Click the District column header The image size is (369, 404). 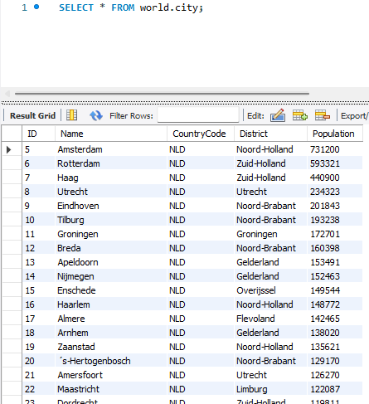pyautogui.click(x=270, y=134)
